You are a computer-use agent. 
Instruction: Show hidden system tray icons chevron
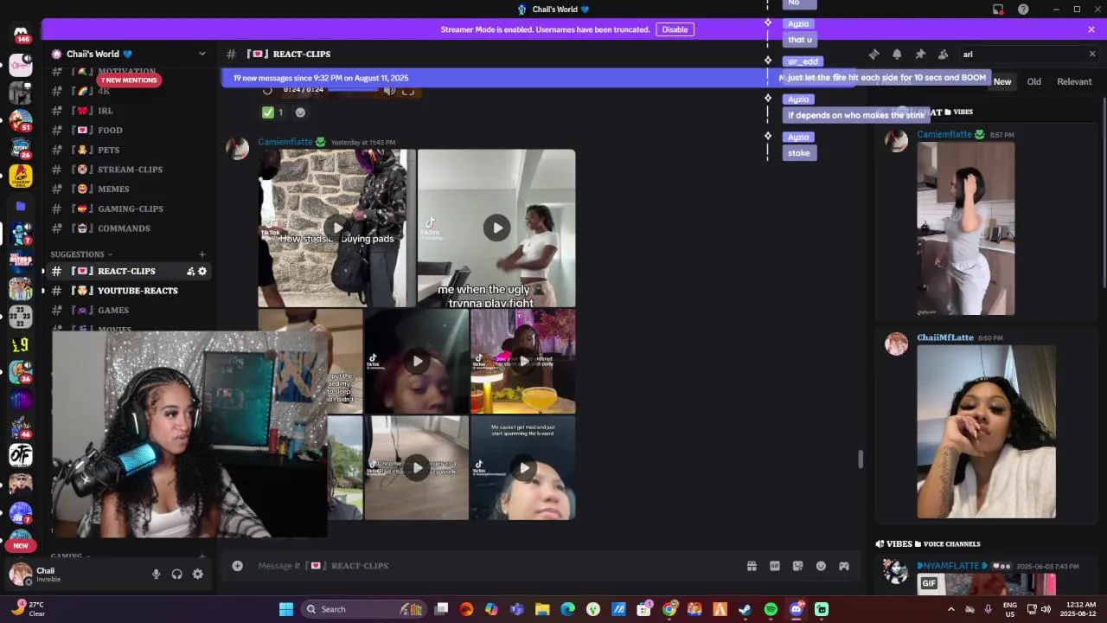(951, 609)
